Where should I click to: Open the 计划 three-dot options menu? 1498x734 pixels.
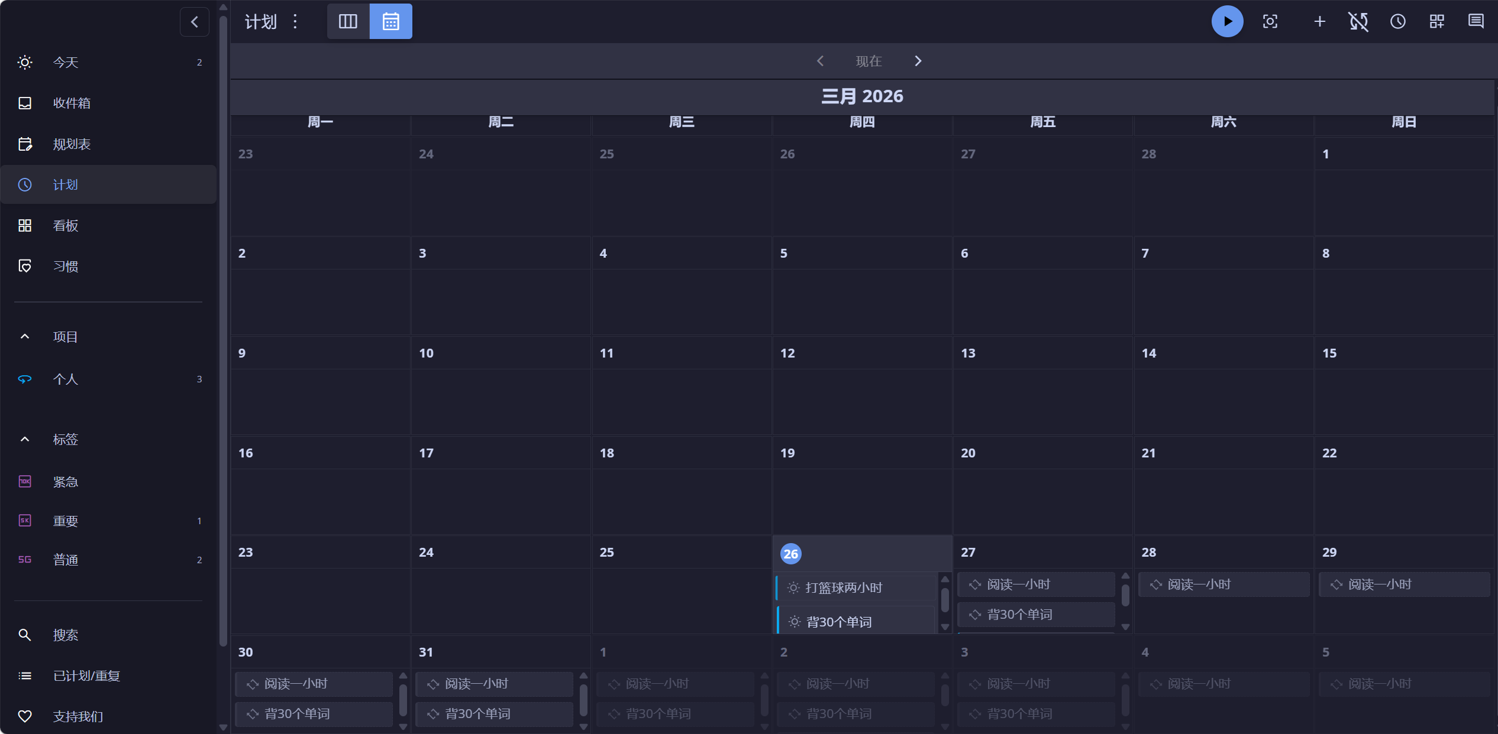[295, 22]
